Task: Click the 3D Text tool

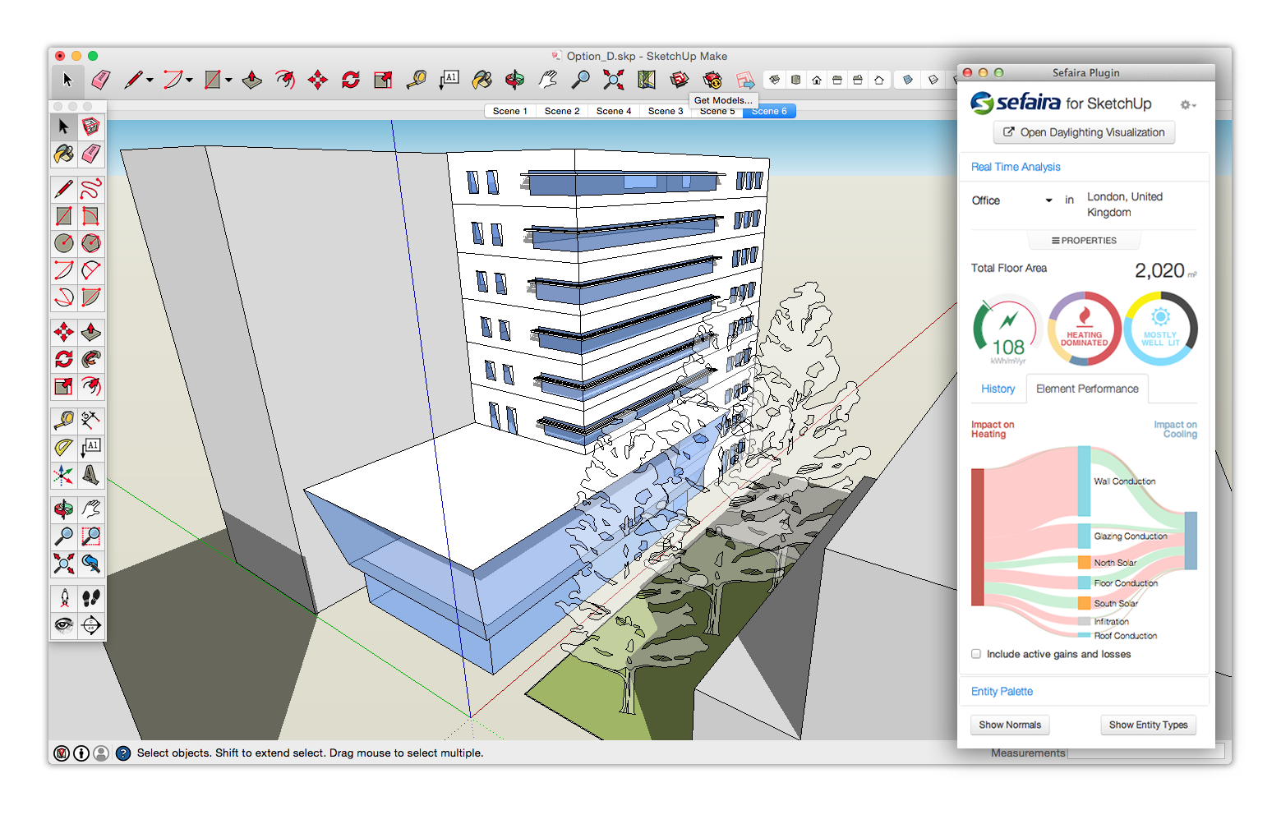Action: click(x=91, y=475)
